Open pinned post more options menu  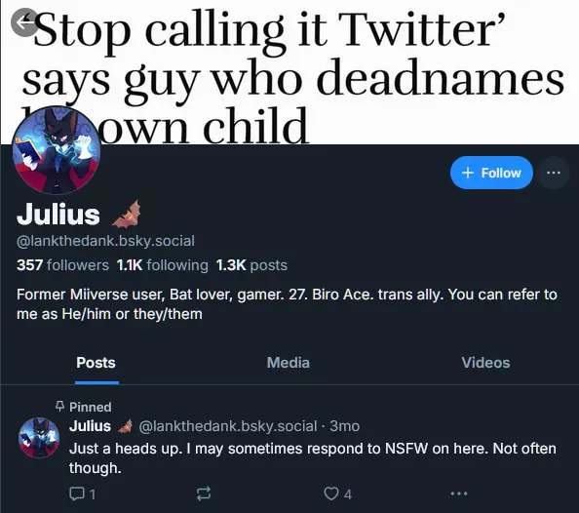[x=459, y=493]
